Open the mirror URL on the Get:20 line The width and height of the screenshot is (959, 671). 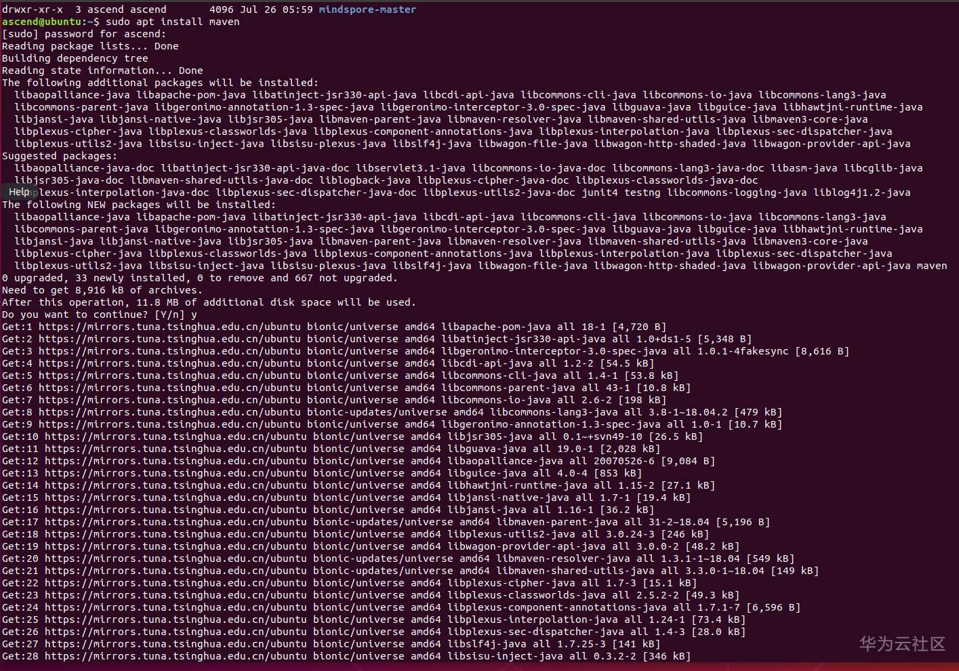tap(176, 558)
